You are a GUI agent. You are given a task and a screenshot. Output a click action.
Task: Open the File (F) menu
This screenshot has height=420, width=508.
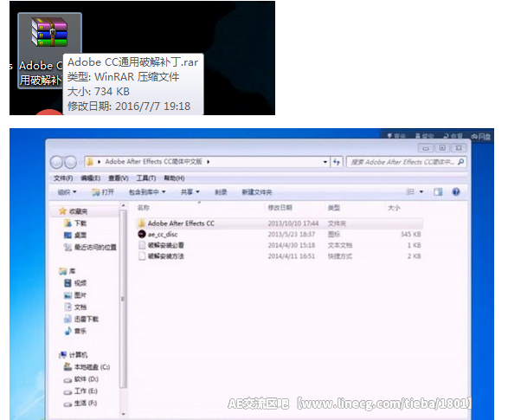coord(63,178)
